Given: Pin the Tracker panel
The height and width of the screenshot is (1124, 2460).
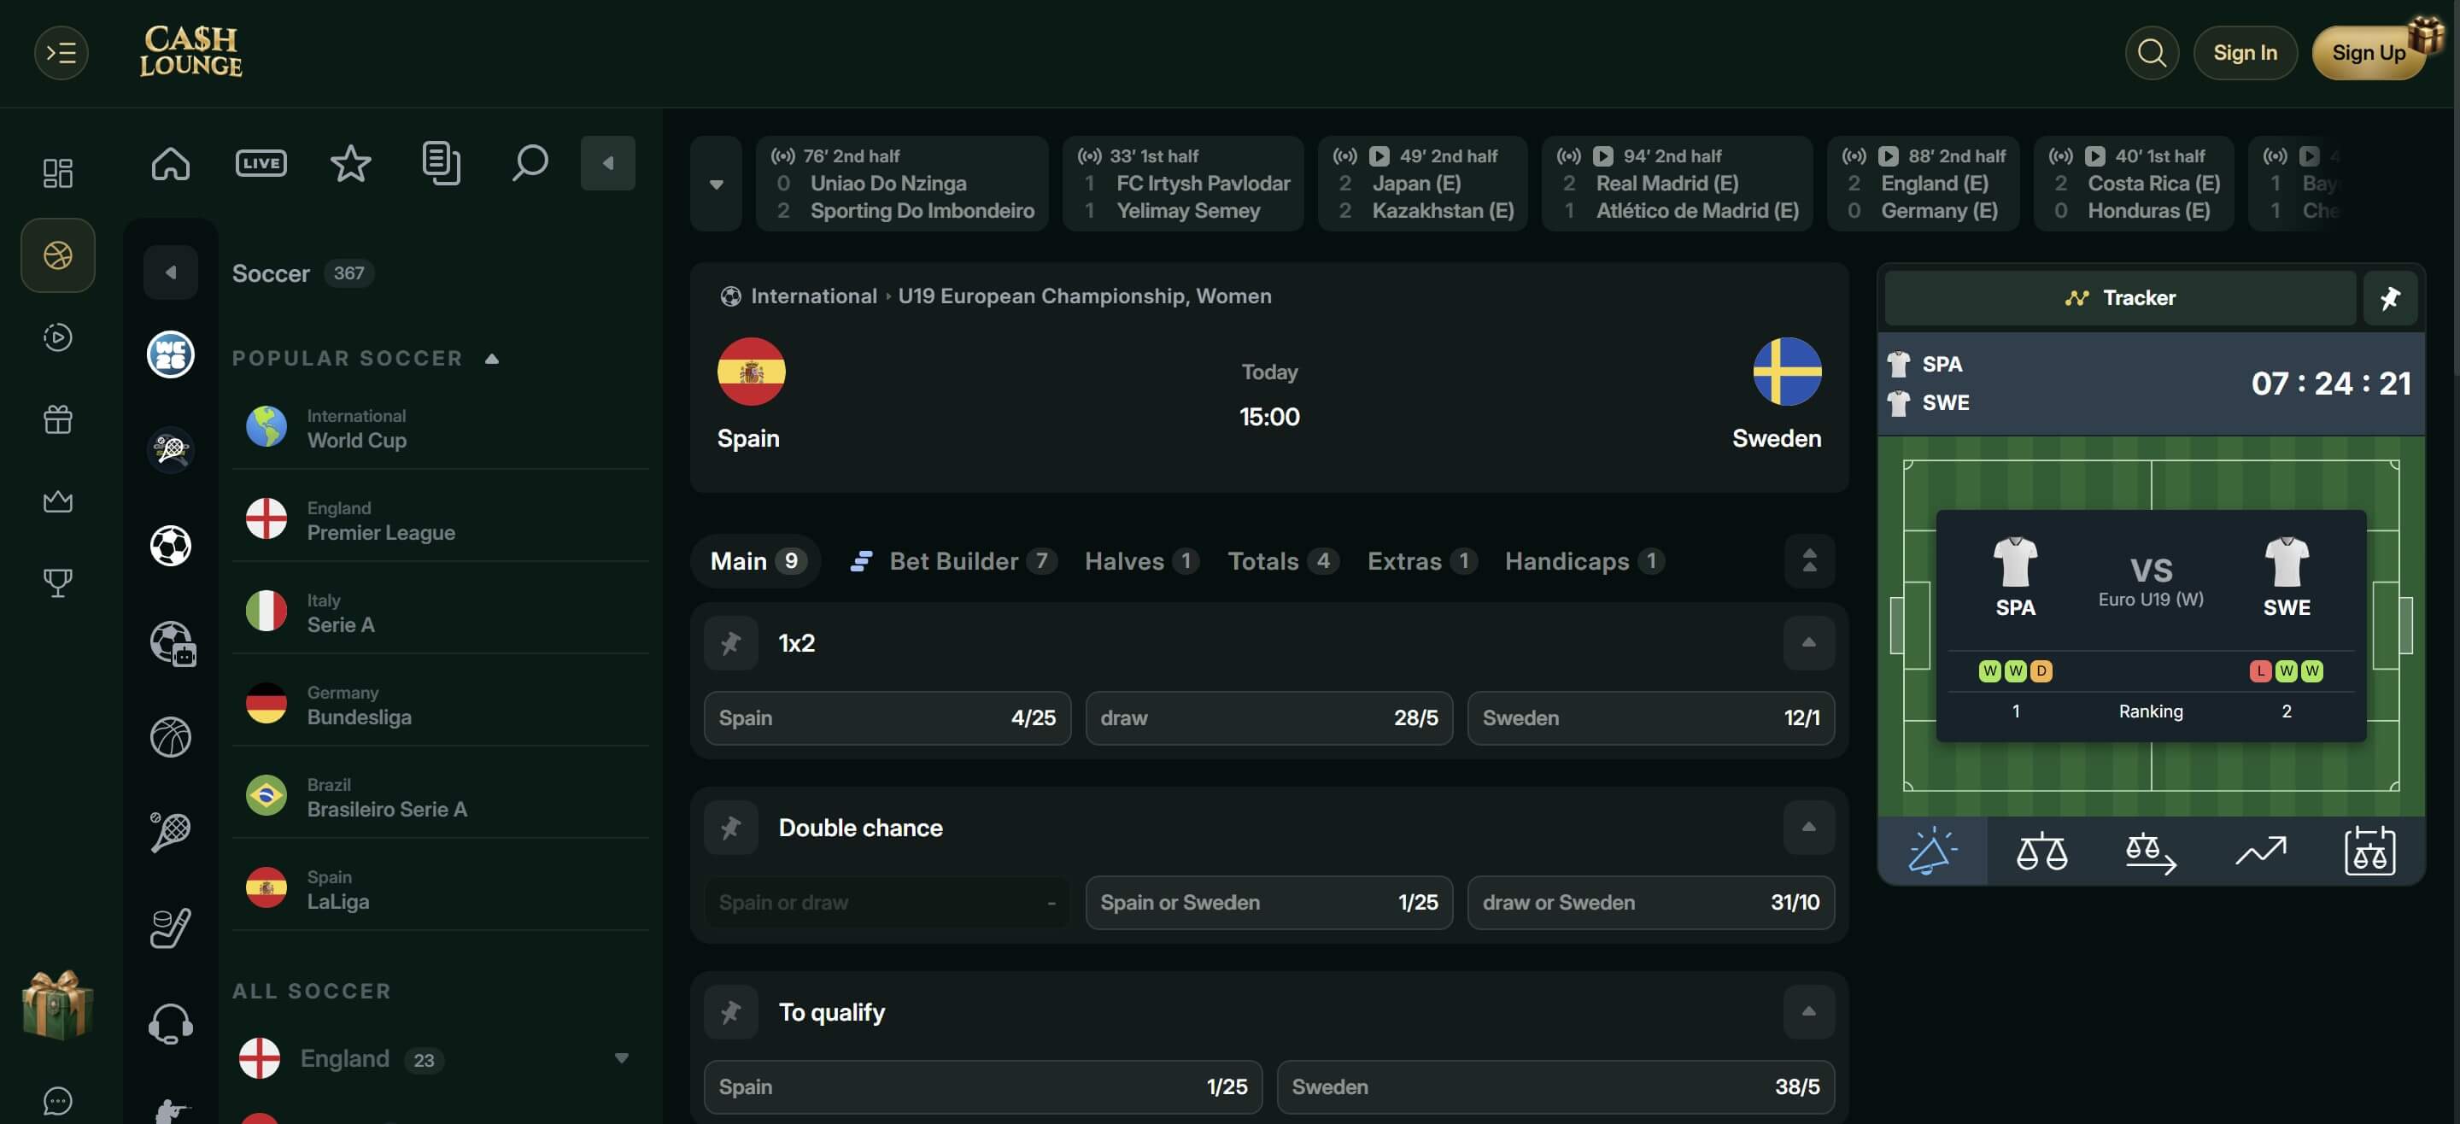Looking at the screenshot, I should point(2390,298).
